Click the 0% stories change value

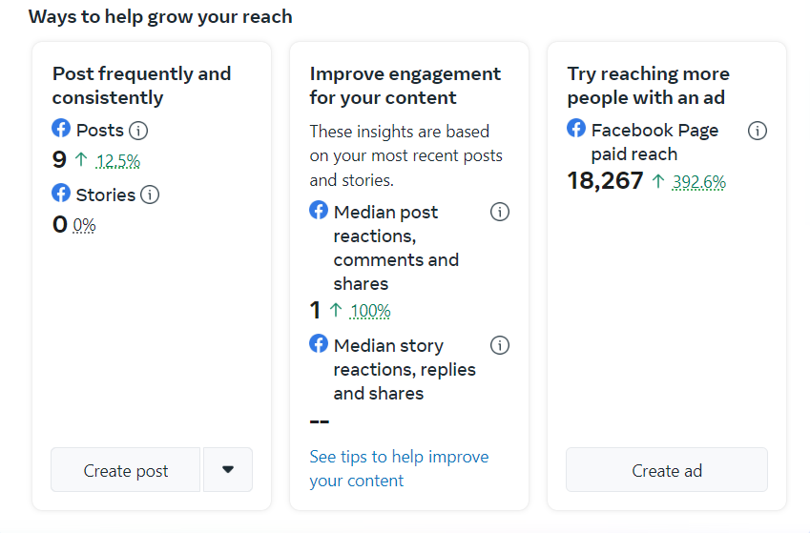tap(85, 225)
